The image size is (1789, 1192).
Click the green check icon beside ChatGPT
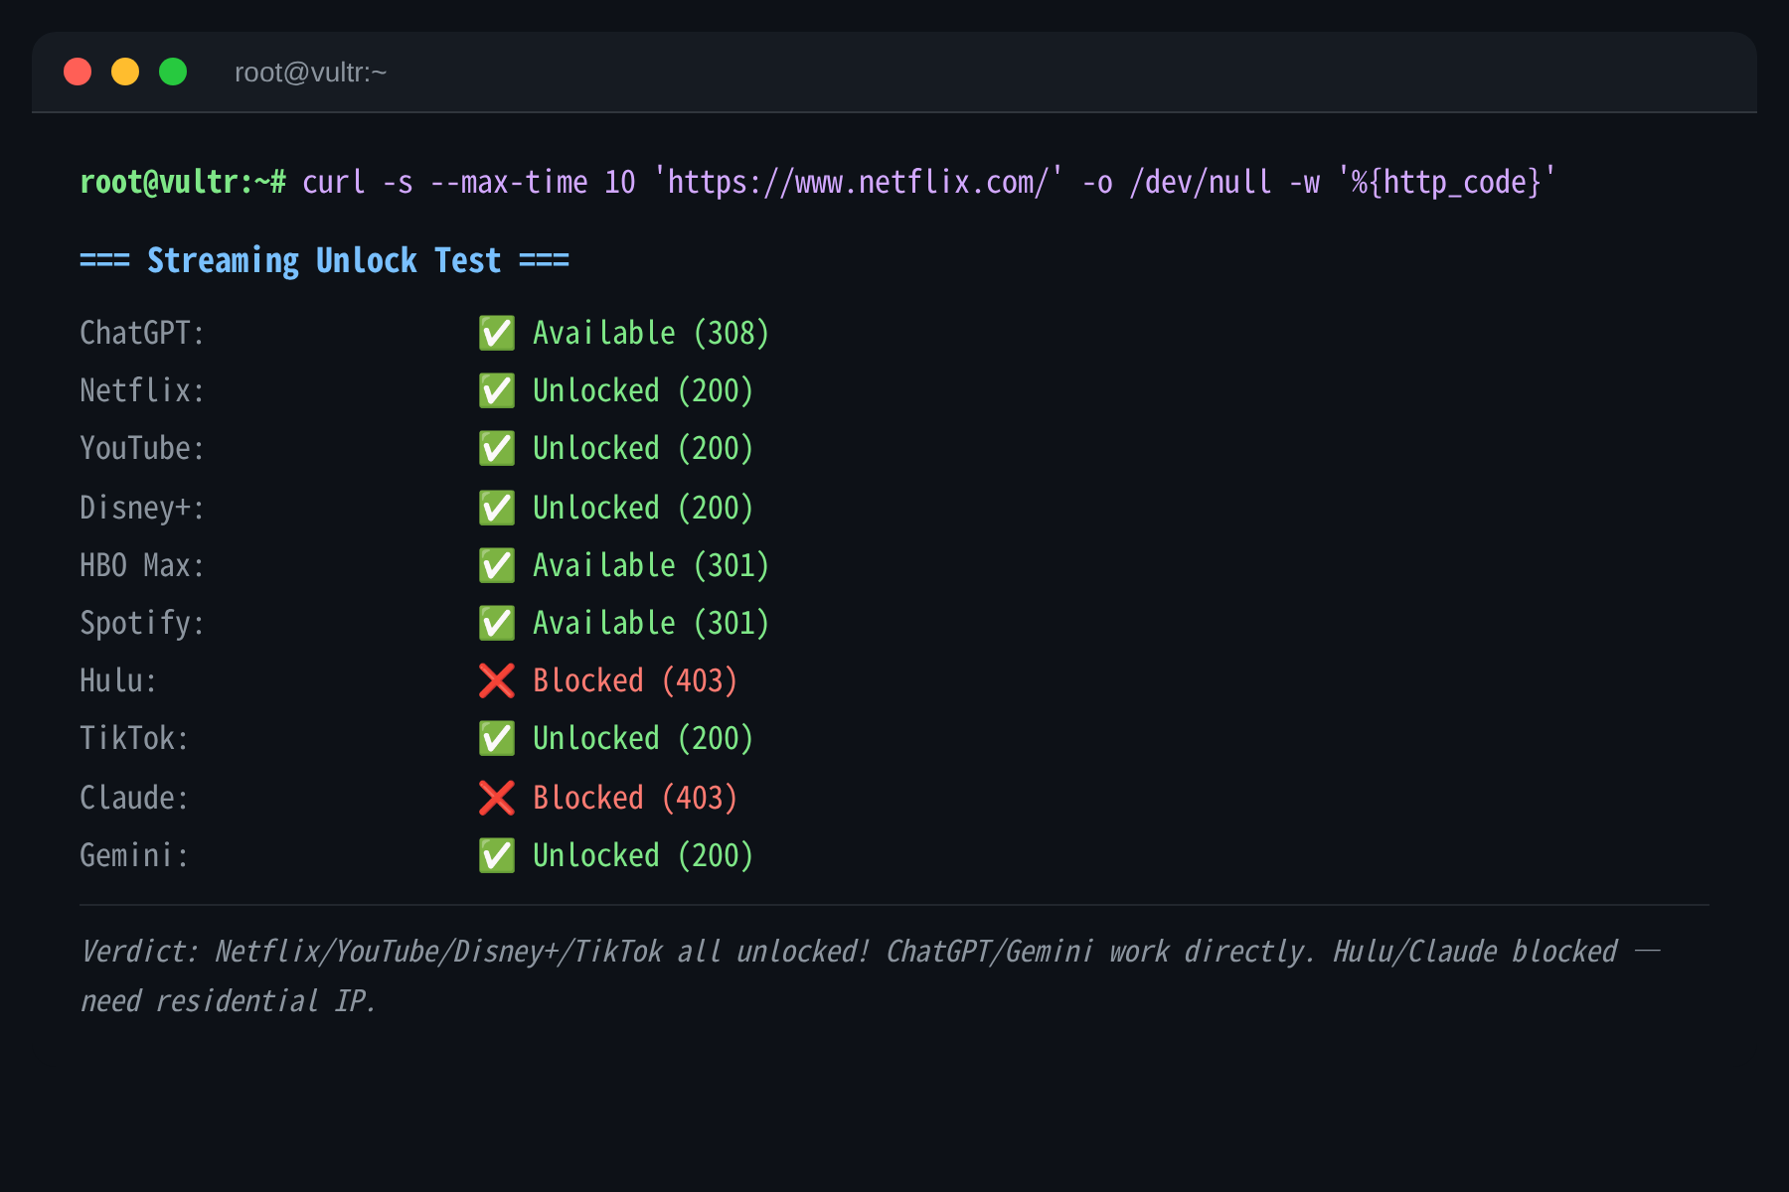pos(497,333)
